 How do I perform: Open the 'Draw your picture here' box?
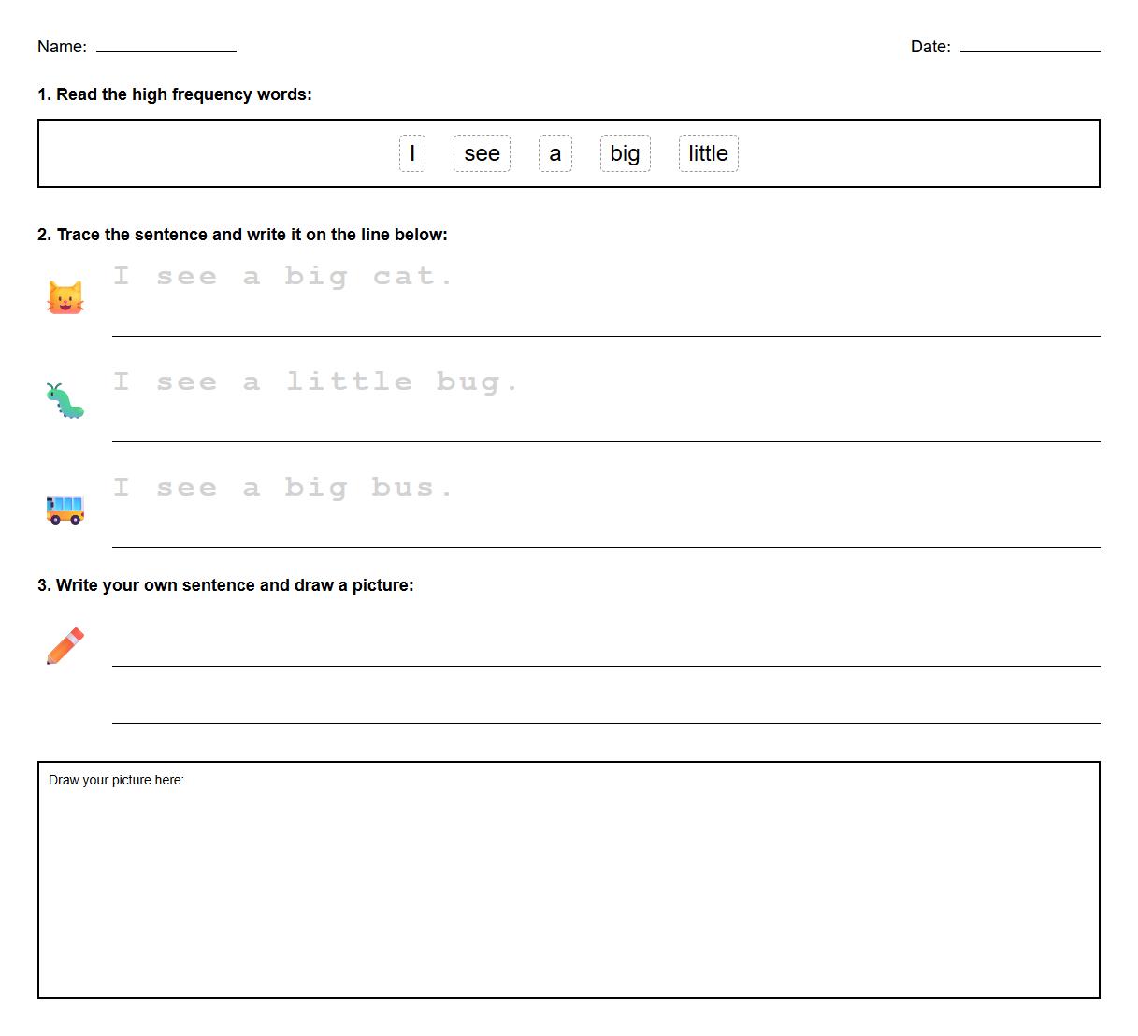pyautogui.click(x=569, y=884)
